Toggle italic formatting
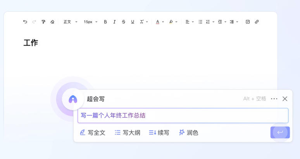The height and width of the screenshot is (159, 300). pyautogui.click(x=114, y=22)
